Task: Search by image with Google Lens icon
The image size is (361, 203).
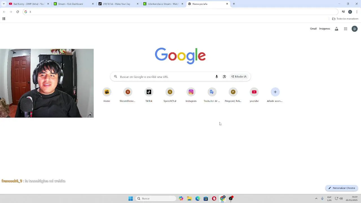Action: coord(224,77)
